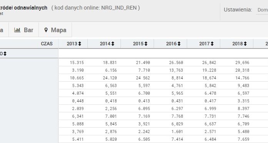The height and width of the screenshot is (143, 268).
Task: Click the bar chart icon
Action: coord(17,30)
